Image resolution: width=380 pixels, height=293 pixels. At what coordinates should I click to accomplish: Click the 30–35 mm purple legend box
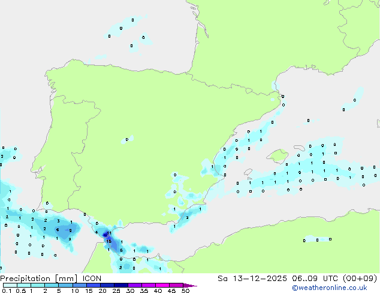(x=135, y=285)
